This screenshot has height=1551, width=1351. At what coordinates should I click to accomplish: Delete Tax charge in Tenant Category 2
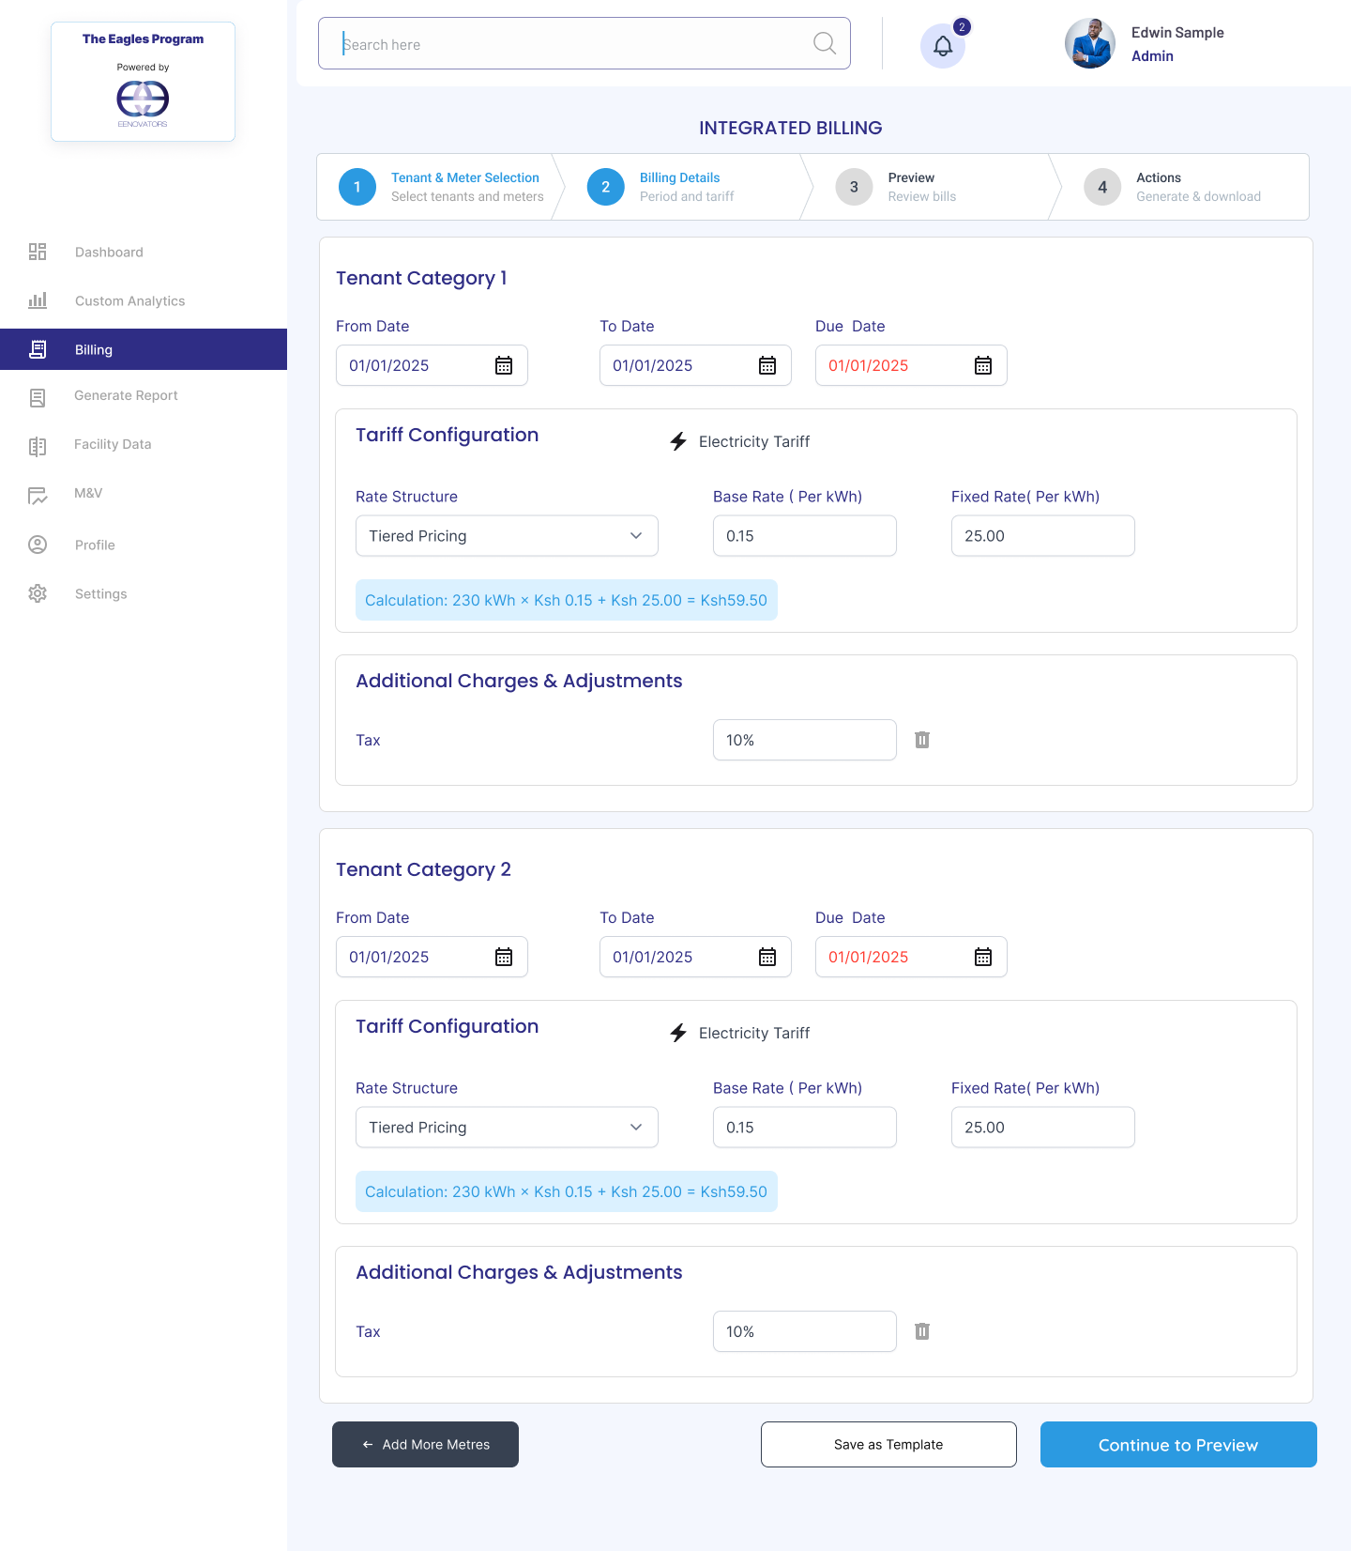click(x=922, y=1331)
